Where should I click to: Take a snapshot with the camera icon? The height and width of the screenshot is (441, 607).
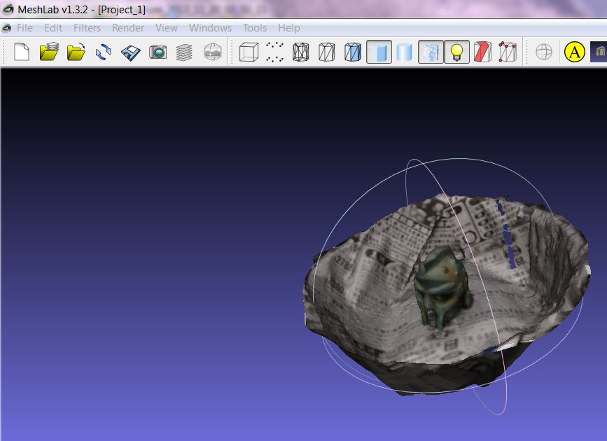[x=158, y=52]
